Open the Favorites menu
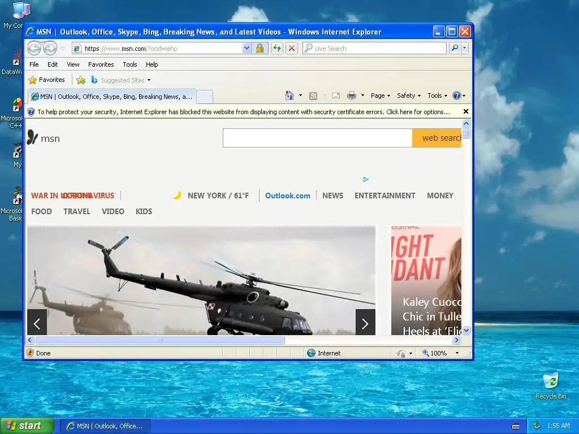Image resolution: width=579 pixels, height=434 pixels. tap(101, 64)
